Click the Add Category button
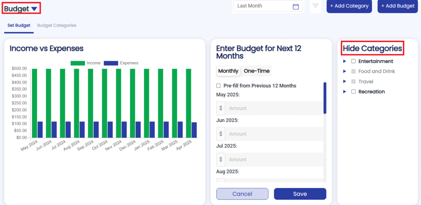421x205 pixels. 349,6
